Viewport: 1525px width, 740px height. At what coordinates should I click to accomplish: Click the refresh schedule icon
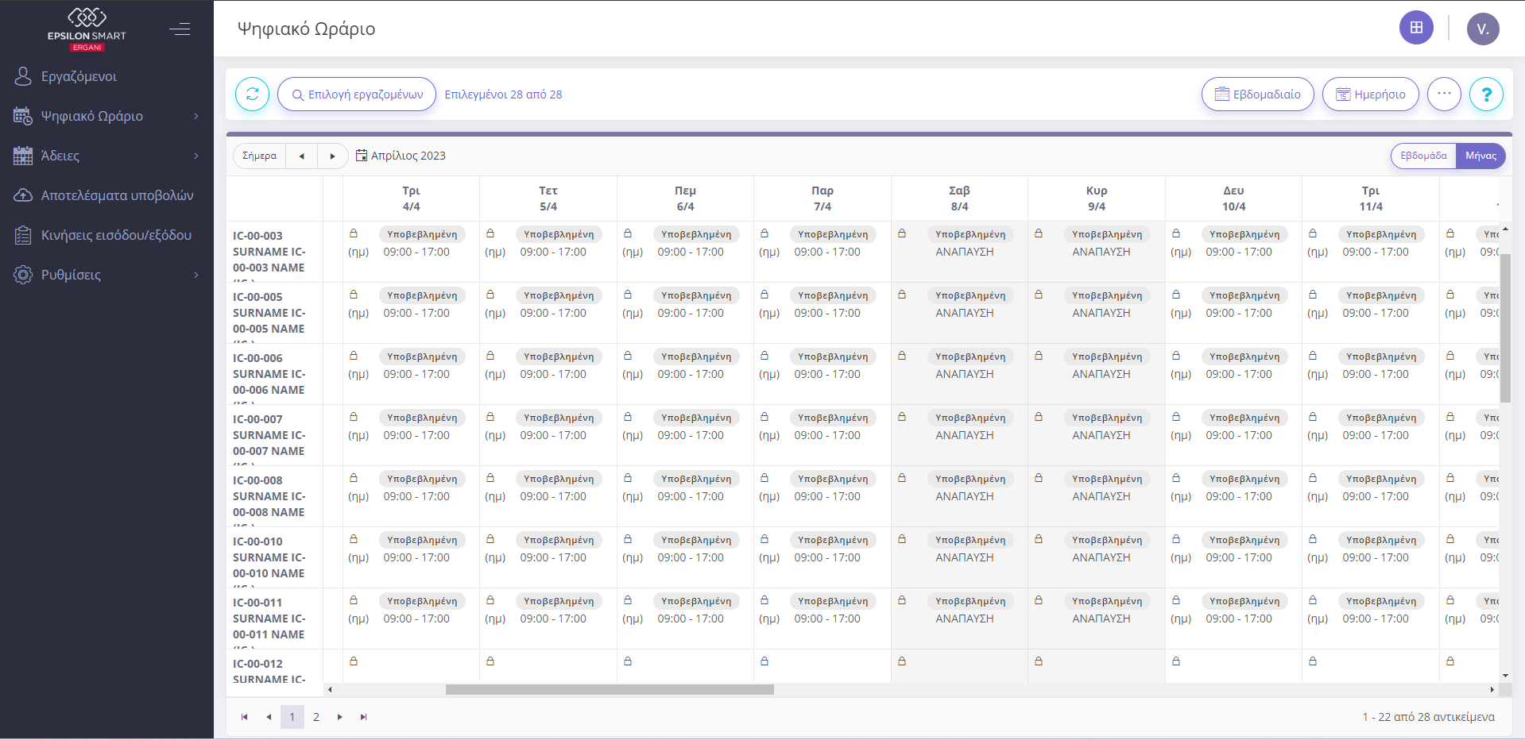point(252,94)
